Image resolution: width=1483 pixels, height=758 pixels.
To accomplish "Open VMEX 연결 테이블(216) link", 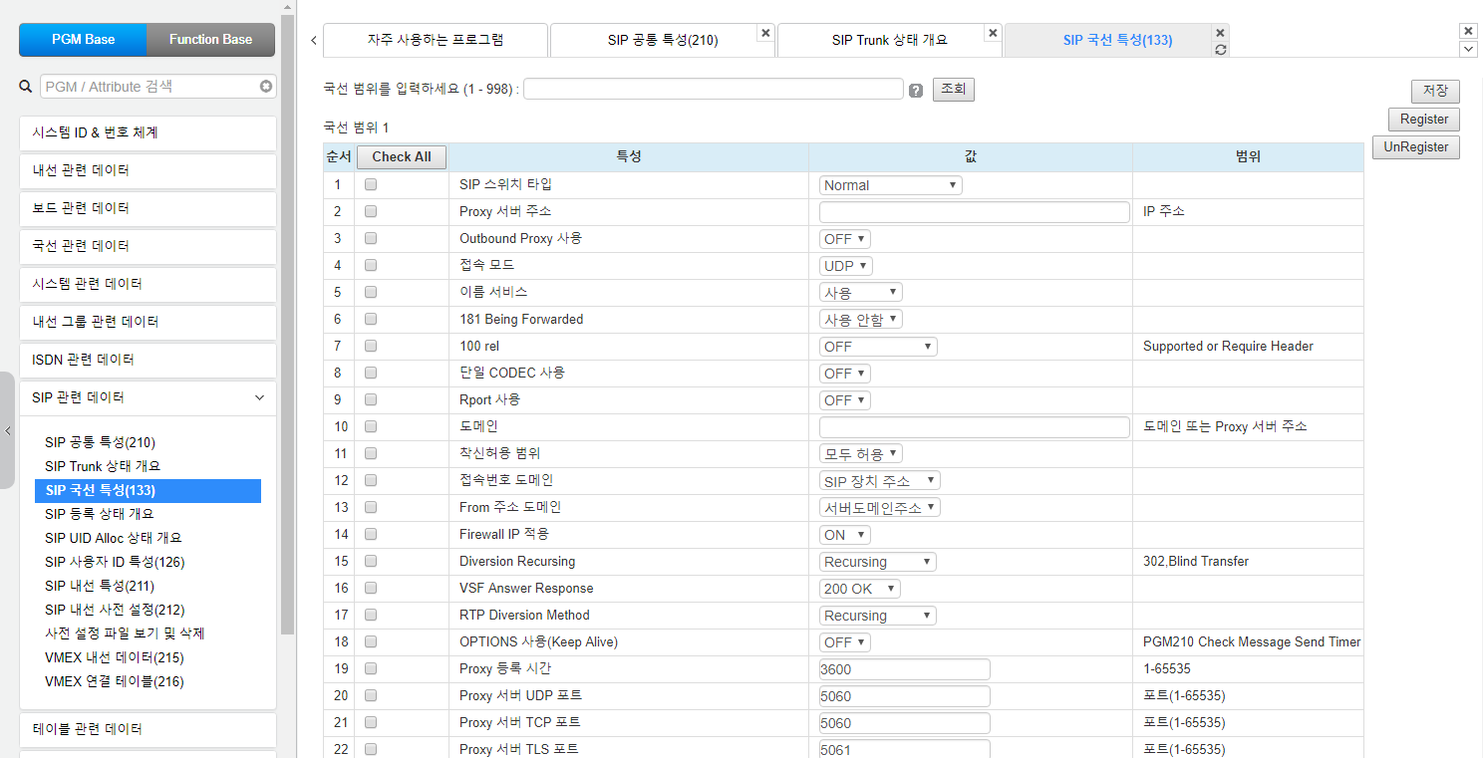I will 115,681.
